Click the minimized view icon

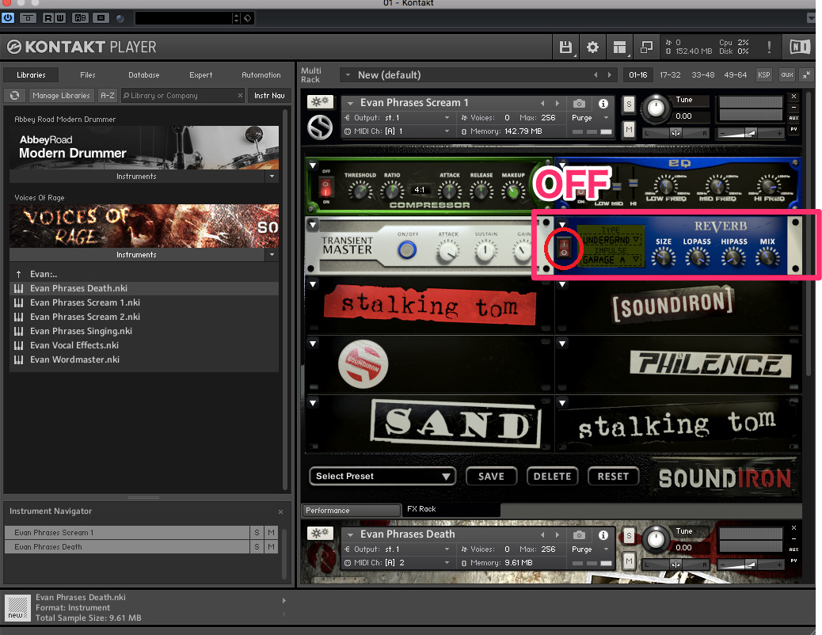coord(646,48)
